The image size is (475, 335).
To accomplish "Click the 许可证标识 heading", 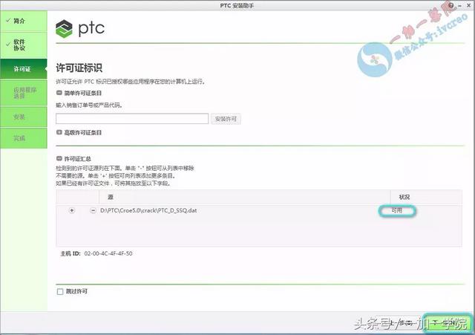I will click(79, 68).
